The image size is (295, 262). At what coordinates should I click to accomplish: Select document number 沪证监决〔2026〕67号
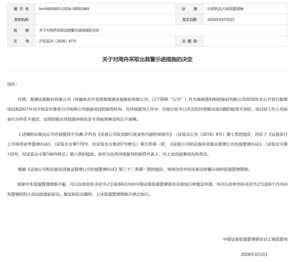point(58,41)
